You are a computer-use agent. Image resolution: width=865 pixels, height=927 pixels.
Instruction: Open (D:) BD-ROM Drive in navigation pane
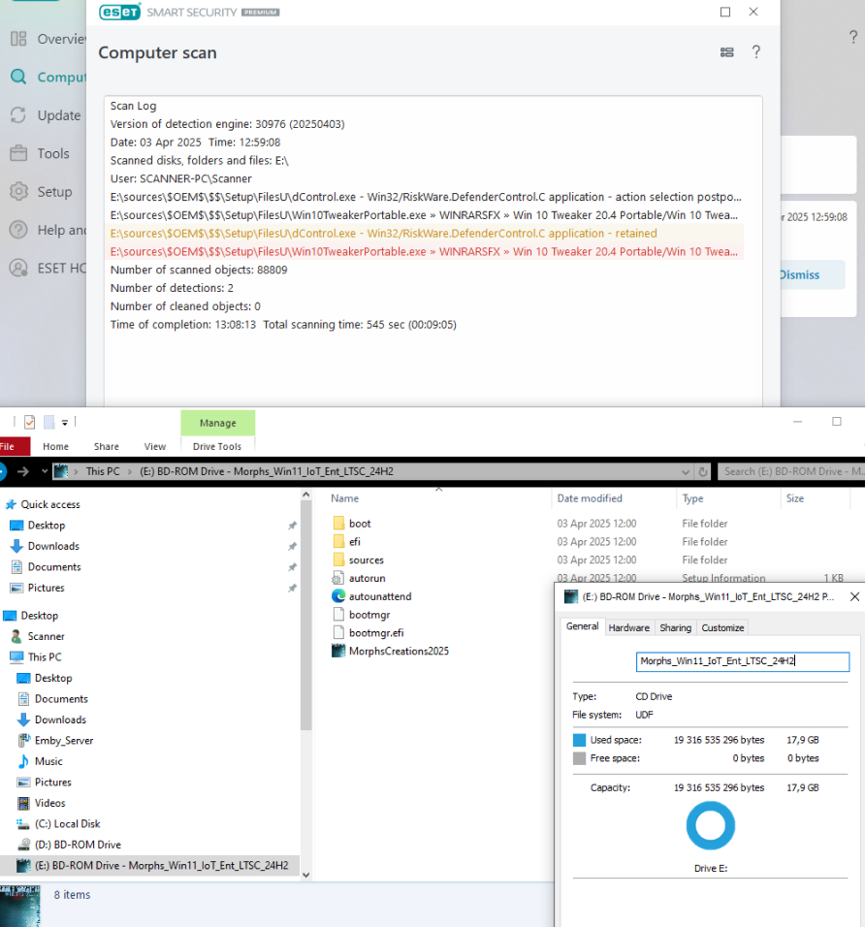[x=78, y=845]
